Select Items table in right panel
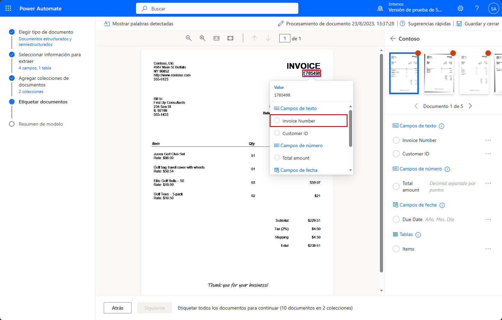Screen dimensions: 502x320 coord(396,249)
